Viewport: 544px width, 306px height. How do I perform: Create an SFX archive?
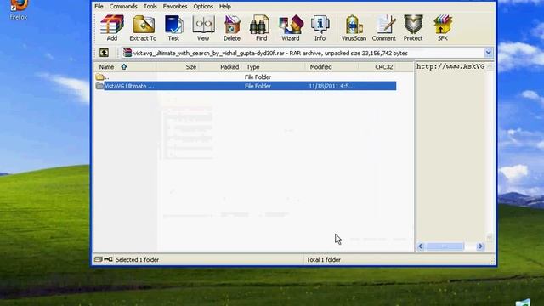pos(442,28)
